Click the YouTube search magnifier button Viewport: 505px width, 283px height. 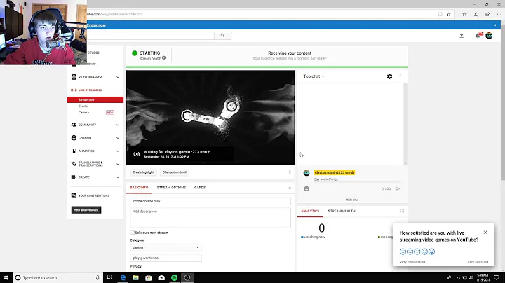222,36
